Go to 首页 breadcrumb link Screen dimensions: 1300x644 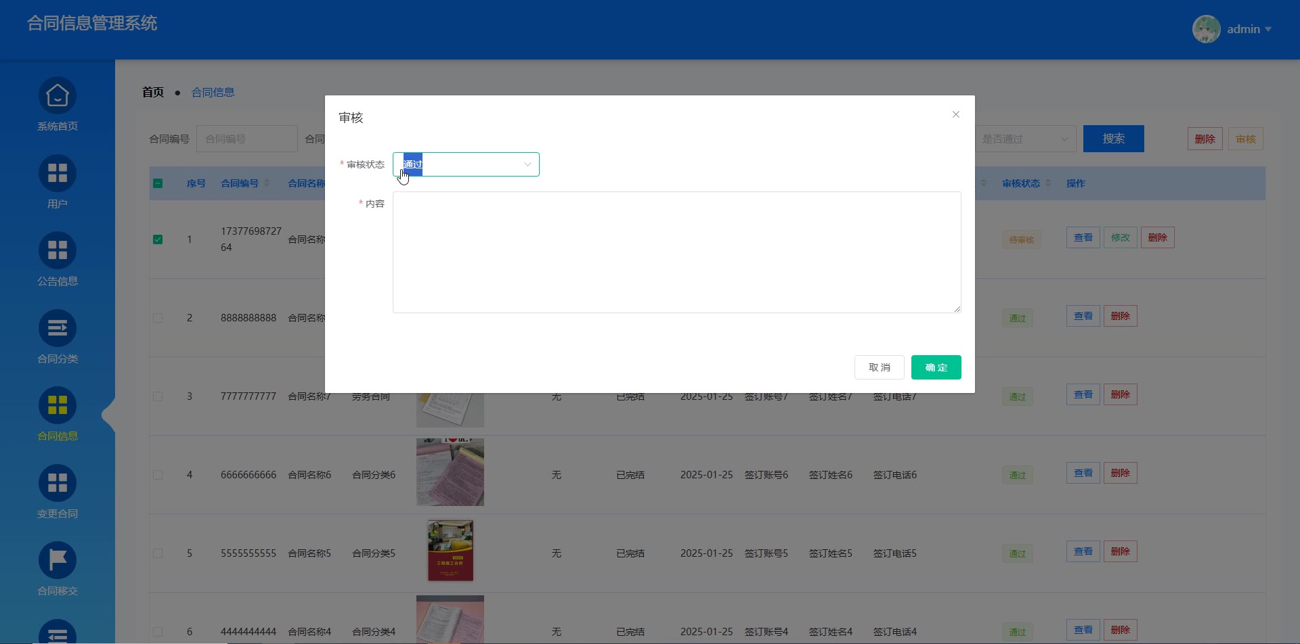153,92
